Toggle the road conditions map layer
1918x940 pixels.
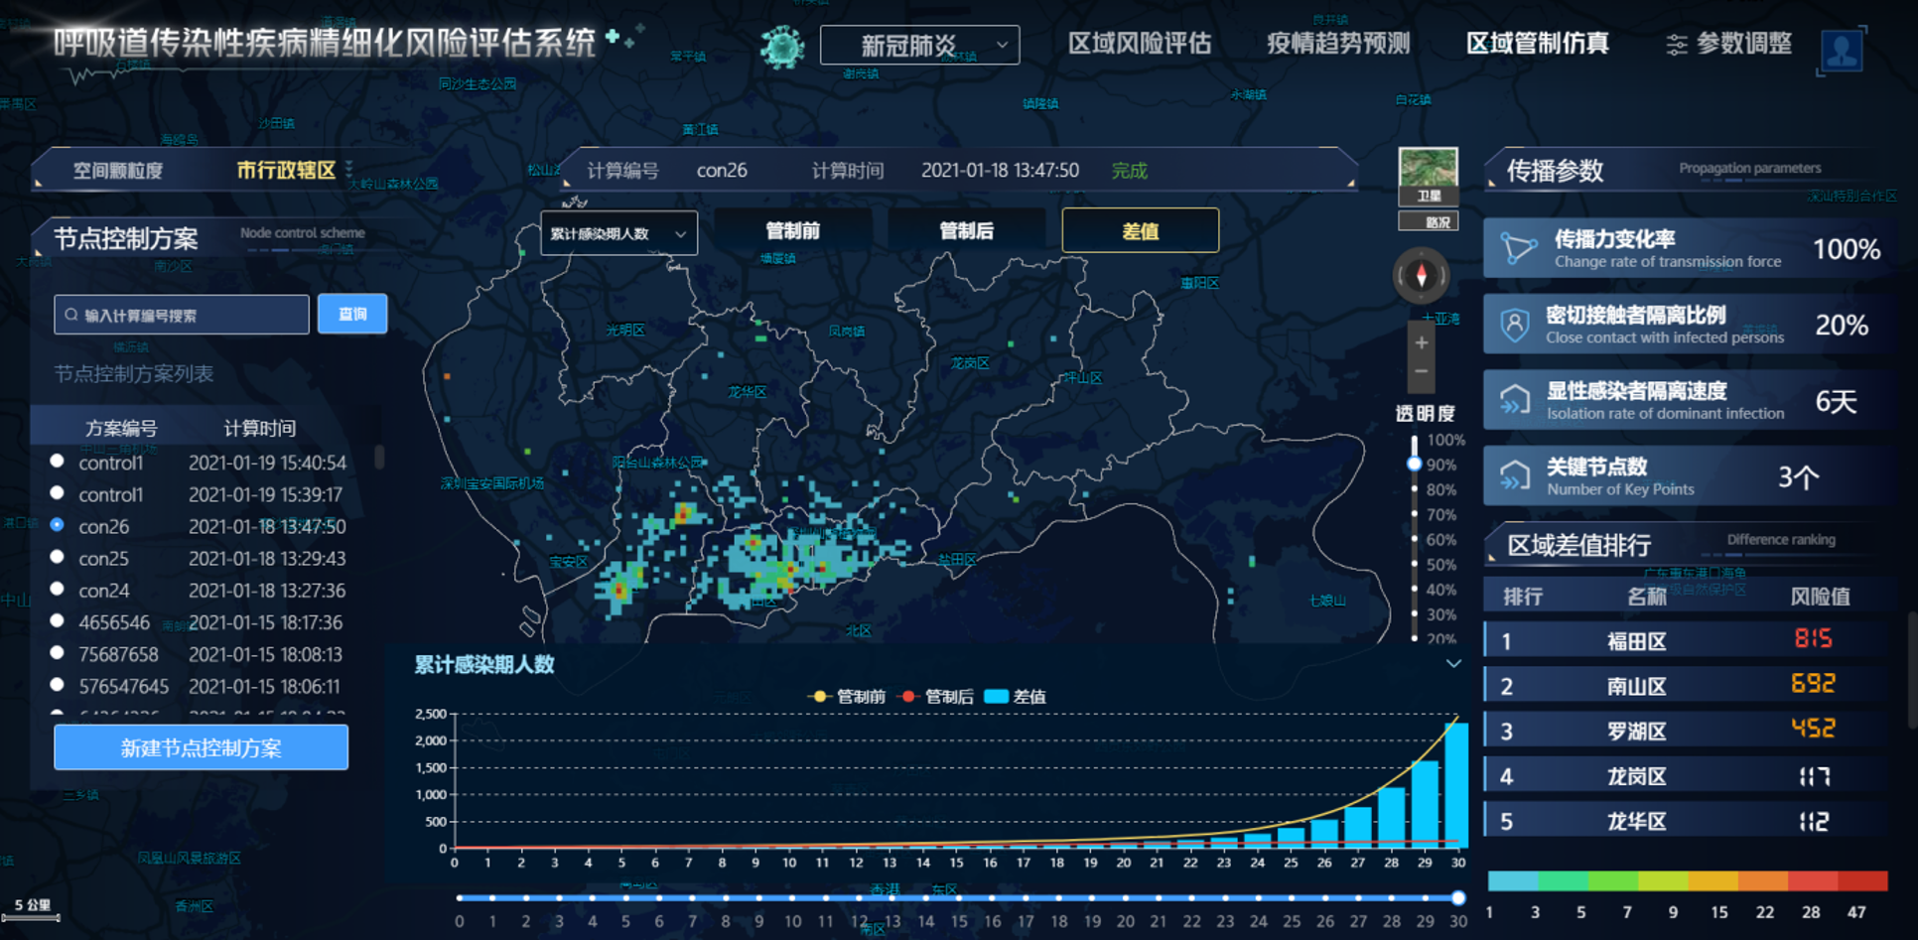coord(1428,221)
